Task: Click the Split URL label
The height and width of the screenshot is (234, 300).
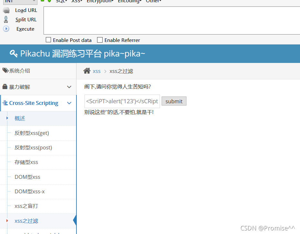Action: point(26,20)
